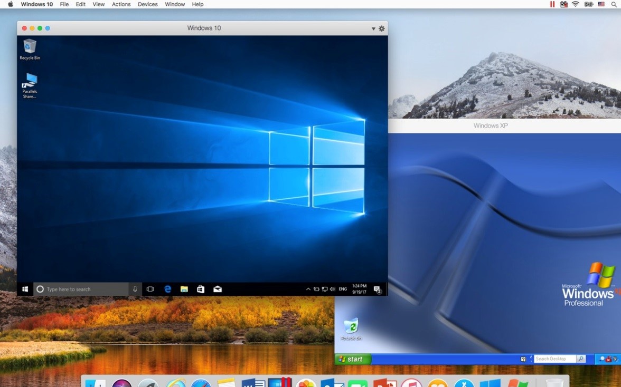621x387 pixels.
Task: Open the Windows 10 Start menu
Action: [x=25, y=289]
